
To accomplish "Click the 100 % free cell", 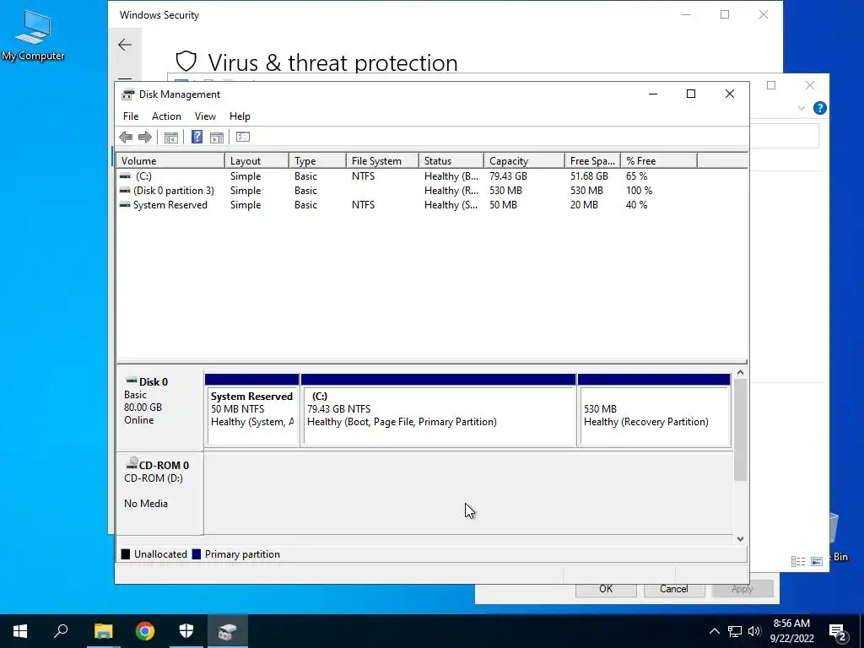I will [x=640, y=191].
